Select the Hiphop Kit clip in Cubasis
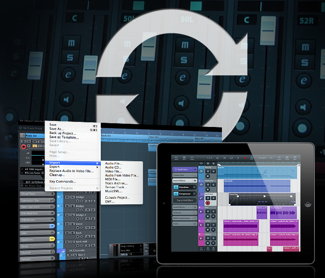 pos(257,186)
